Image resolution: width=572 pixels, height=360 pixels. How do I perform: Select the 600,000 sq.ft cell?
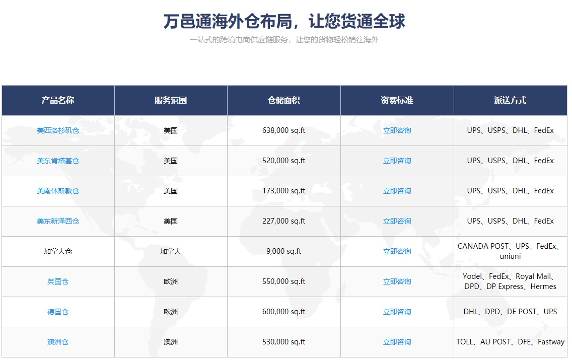point(284,312)
